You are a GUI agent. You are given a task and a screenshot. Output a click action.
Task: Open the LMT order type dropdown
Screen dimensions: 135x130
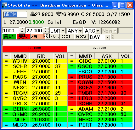[63, 31]
